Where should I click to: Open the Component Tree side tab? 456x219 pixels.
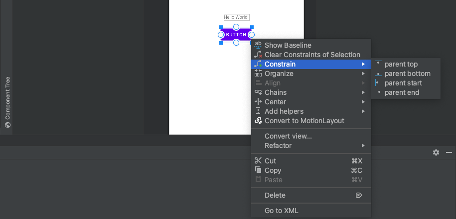8,102
